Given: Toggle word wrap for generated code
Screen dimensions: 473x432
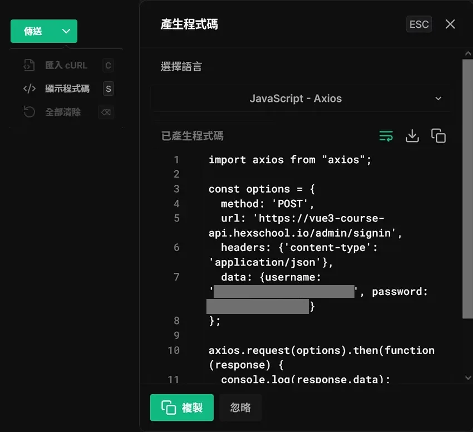Looking at the screenshot, I should (386, 136).
